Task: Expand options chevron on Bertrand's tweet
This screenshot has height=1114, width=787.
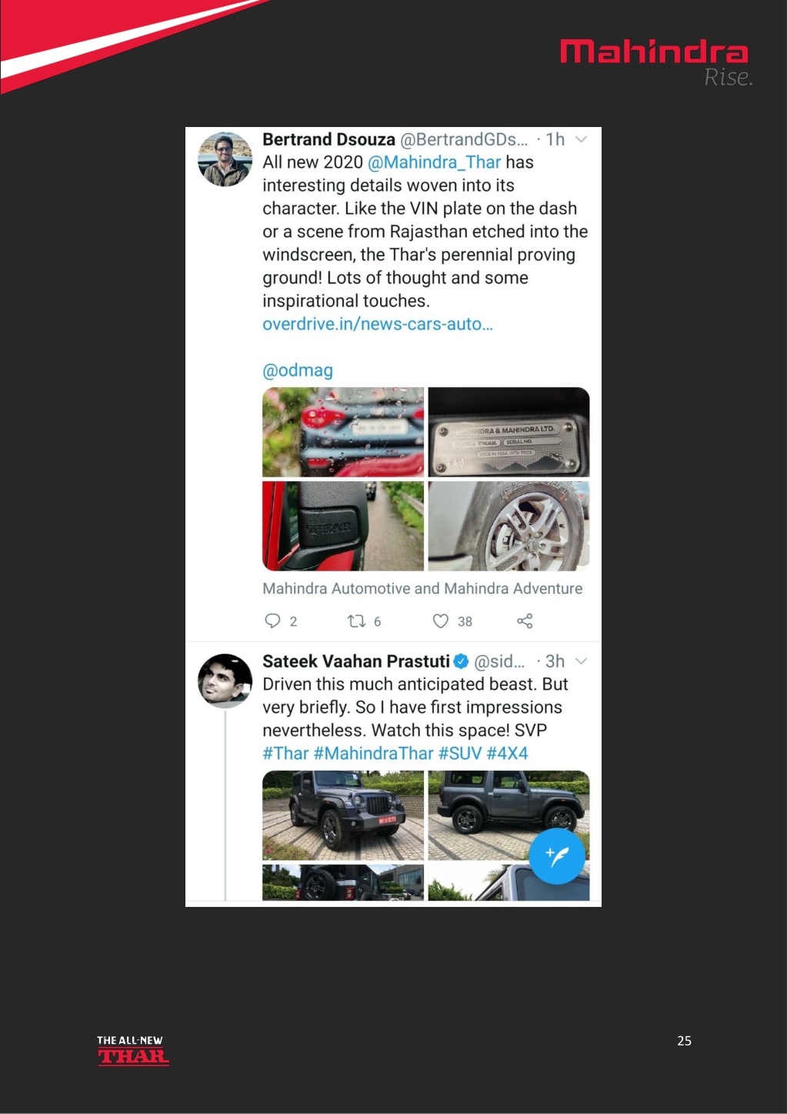Action: tap(582, 139)
